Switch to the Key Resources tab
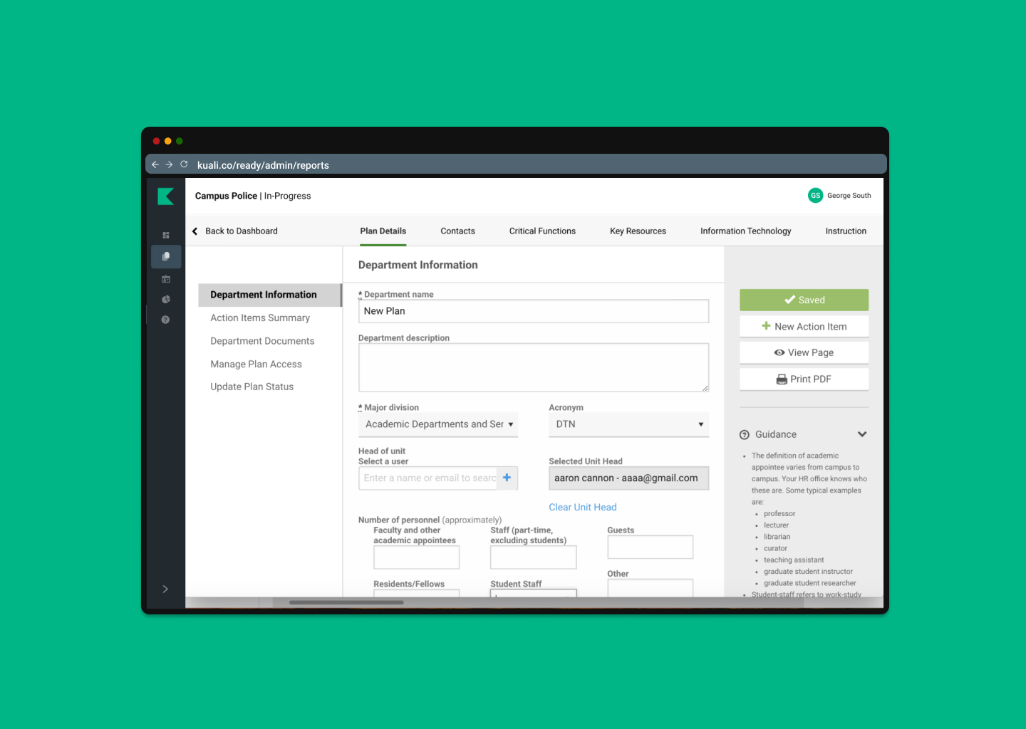 [x=638, y=231]
